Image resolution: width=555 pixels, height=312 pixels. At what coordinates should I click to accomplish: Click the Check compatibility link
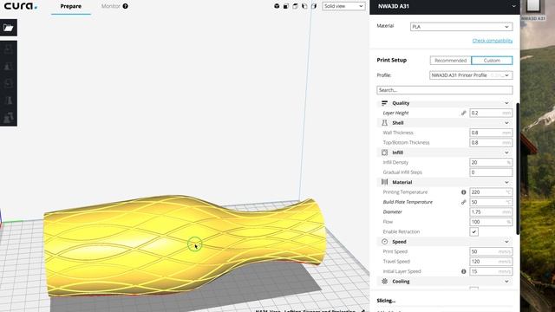pyautogui.click(x=493, y=41)
